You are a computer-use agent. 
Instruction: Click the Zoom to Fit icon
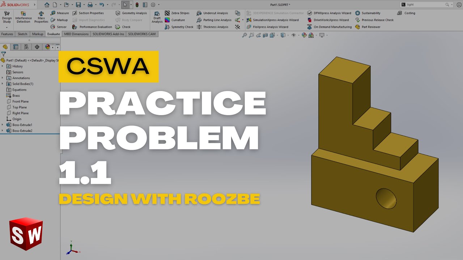click(x=245, y=35)
